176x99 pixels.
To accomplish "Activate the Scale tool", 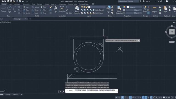I will [x=35, y=13].
